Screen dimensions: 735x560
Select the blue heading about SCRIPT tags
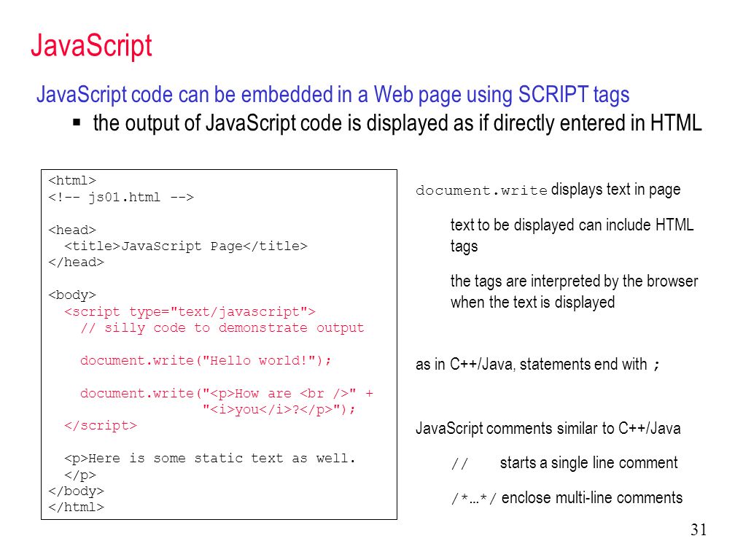332,95
